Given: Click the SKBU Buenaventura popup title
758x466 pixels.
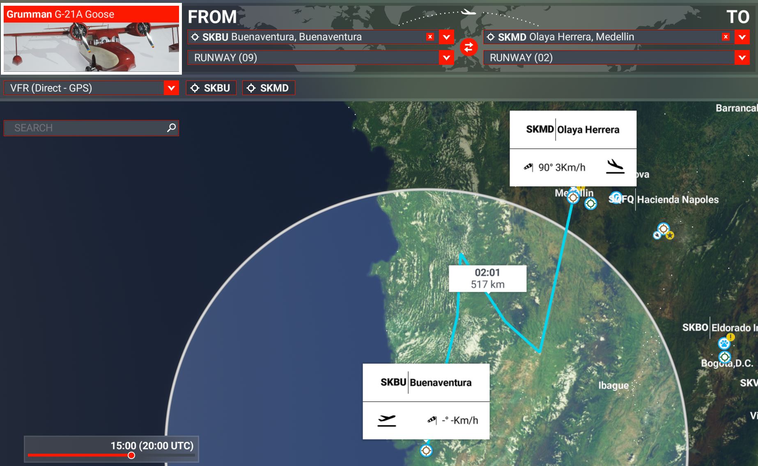Looking at the screenshot, I should tap(426, 383).
